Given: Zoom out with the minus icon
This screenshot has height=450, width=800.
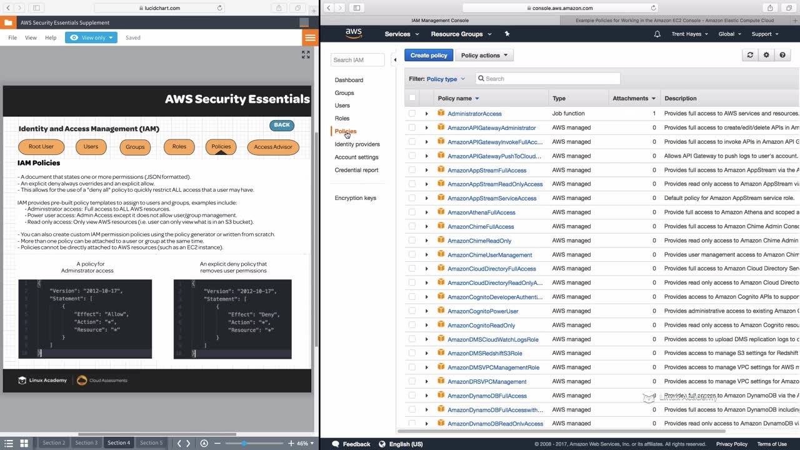Looking at the screenshot, I should tap(217, 443).
